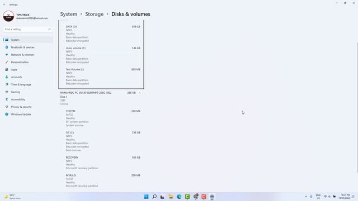Image resolution: width=358 pixels, height=201 pixels.
Task: Click the vertical scrollbar of the Settings window
Action: coord(357,107)
